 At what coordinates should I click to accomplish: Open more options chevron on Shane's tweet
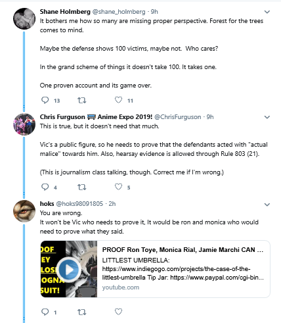click(x=267, y=12)
